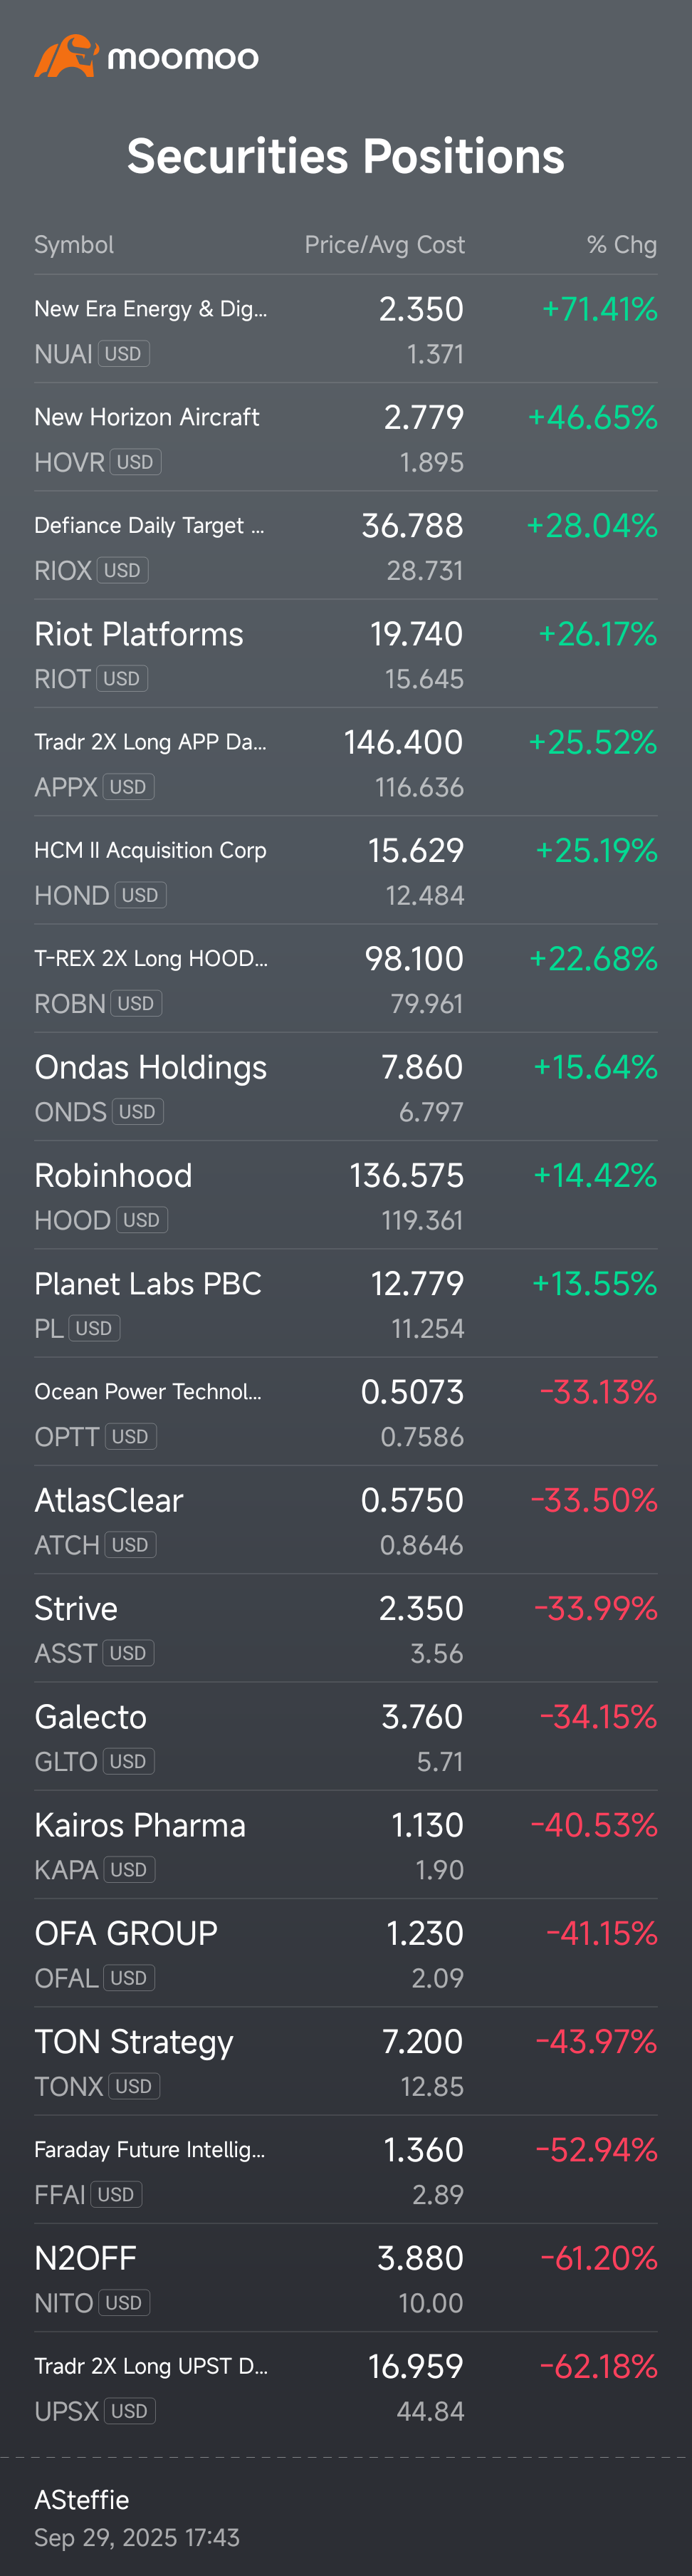Sort by the Symbol column header
Image resolution: width=692 pixels, height=2576 pixels.
(74, 245)
